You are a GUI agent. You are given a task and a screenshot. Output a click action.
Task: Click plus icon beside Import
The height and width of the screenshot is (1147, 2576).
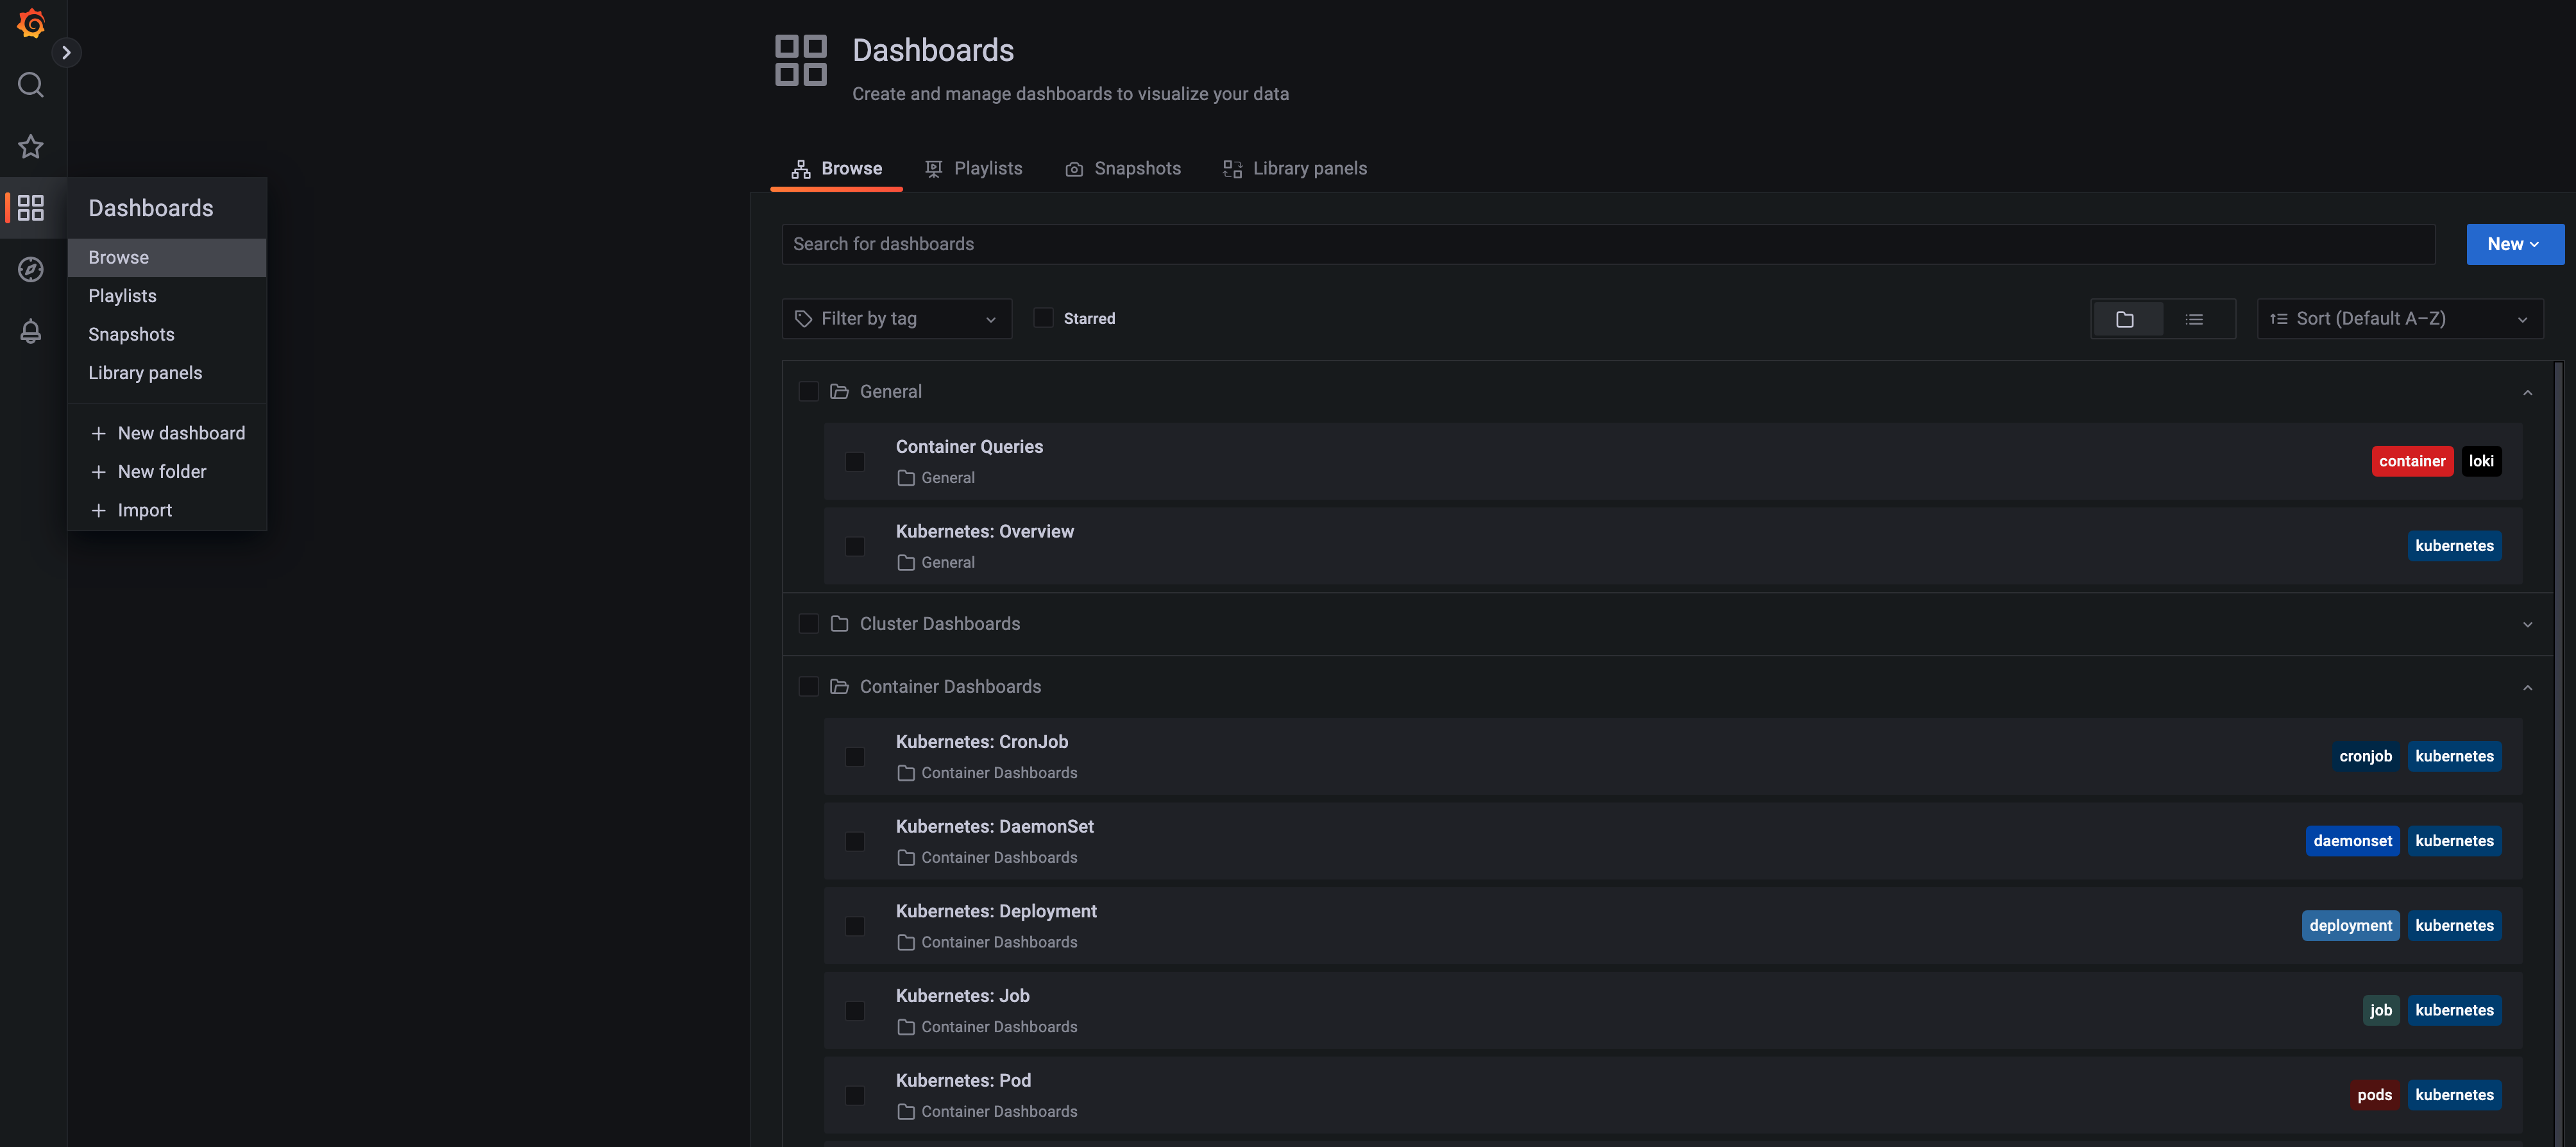(x=98, y=510)
